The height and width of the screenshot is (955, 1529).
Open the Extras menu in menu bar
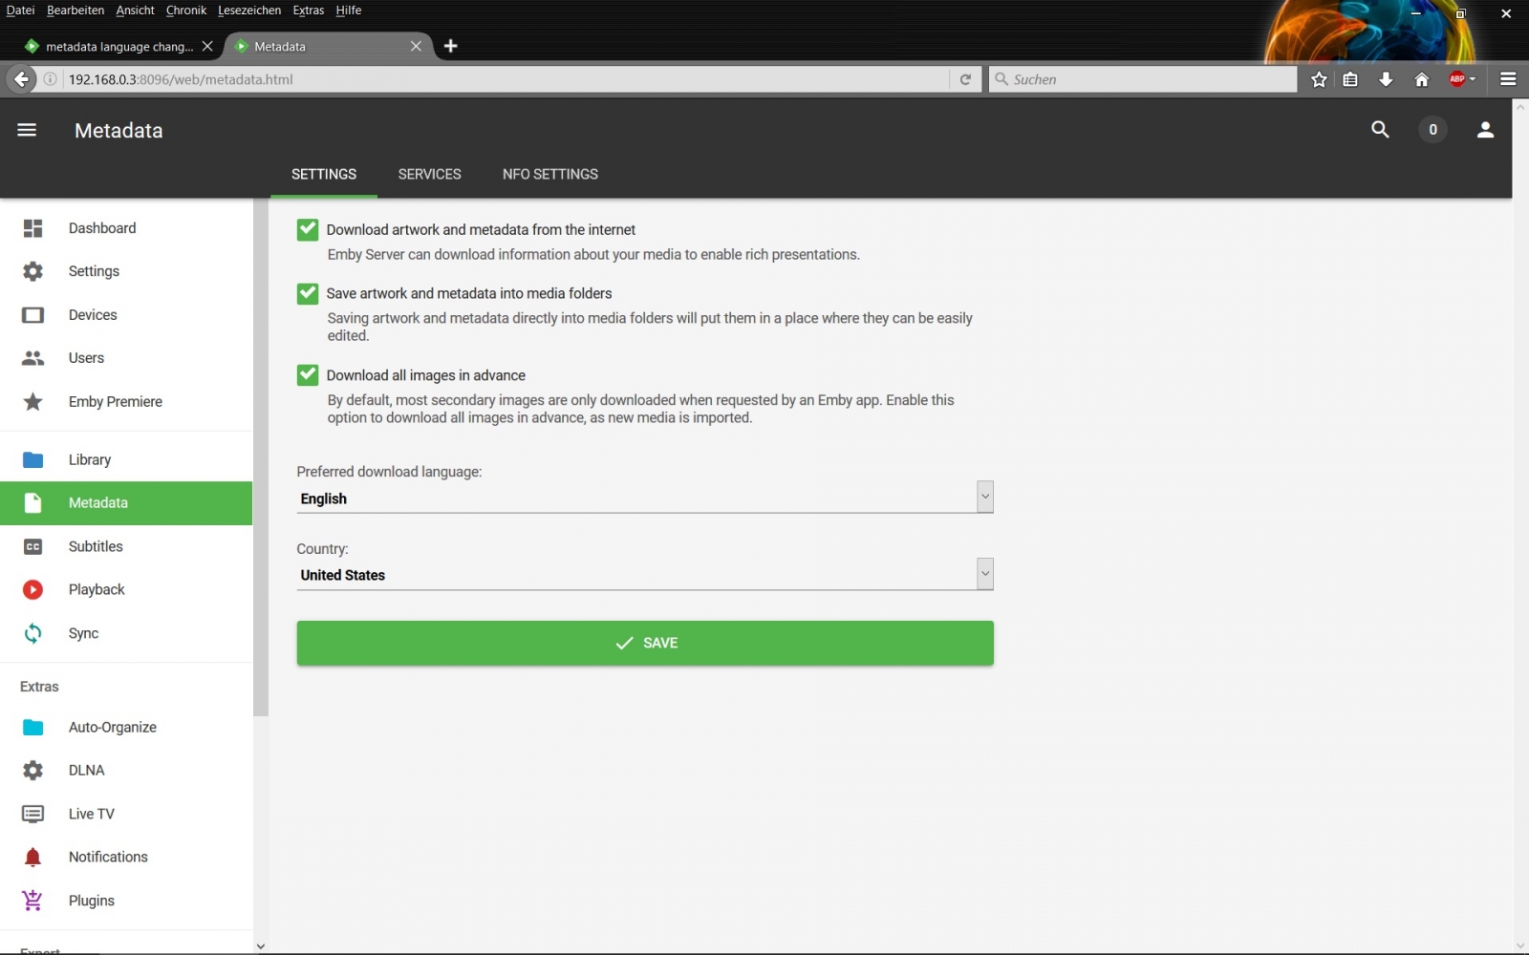tap(309, 10)
